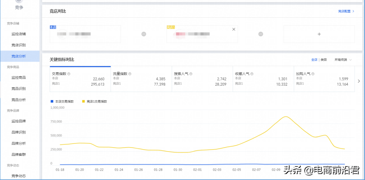Click the help icon beside 搜索人气
The width and height of the screenshot is (365, 180).
click(x=191, y=74)
